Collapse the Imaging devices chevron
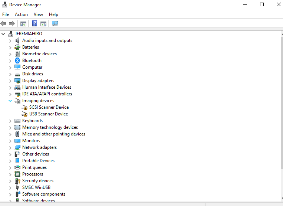Image resolution: width=283 pixels, height=206 pixels. click(x=10, y=101)
